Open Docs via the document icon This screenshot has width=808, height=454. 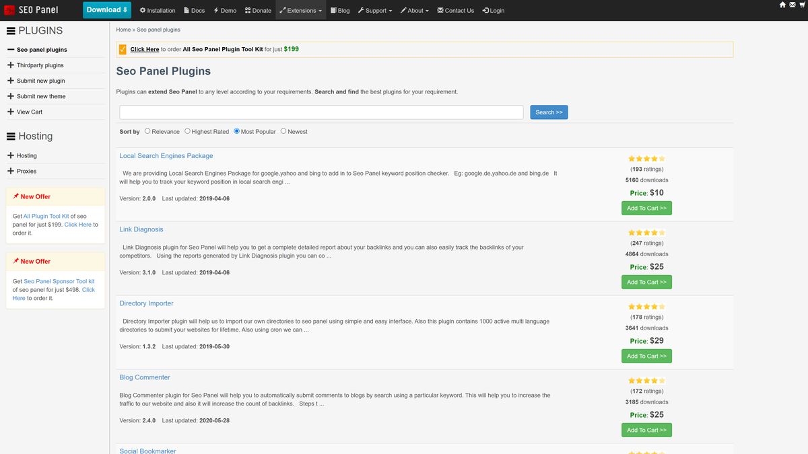pyautogui.click(x=186, y=10)
